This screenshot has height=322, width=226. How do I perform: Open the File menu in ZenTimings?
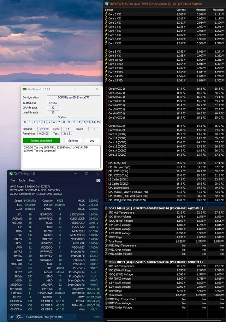click(13, 180)
